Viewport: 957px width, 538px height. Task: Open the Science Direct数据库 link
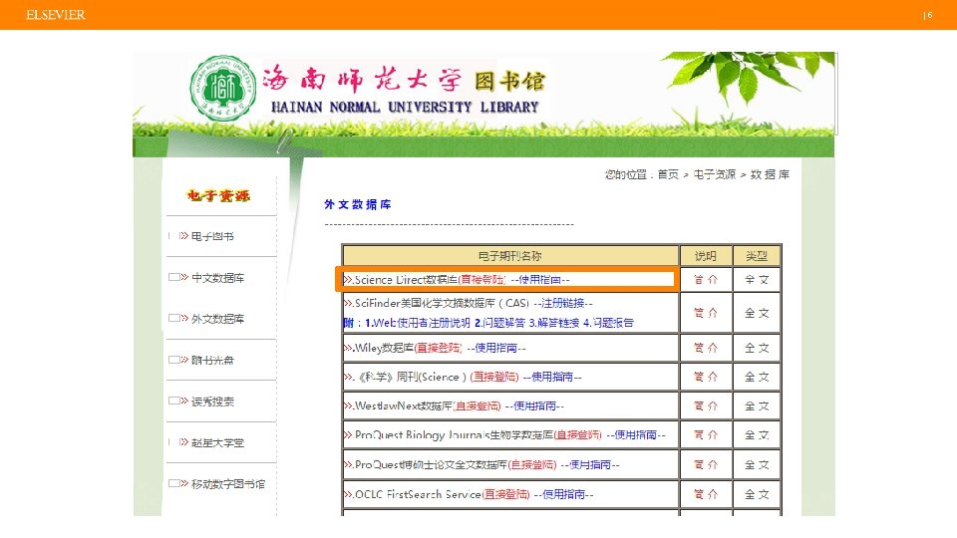click(406, 279)
